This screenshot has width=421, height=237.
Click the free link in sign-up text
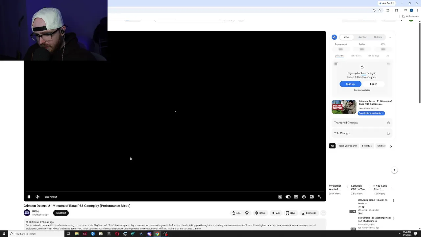pos(363,73)
